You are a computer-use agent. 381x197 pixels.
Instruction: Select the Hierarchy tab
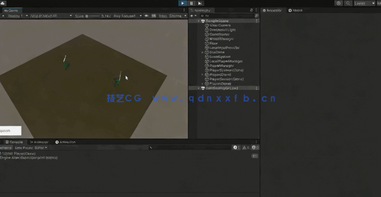(201, 10)
